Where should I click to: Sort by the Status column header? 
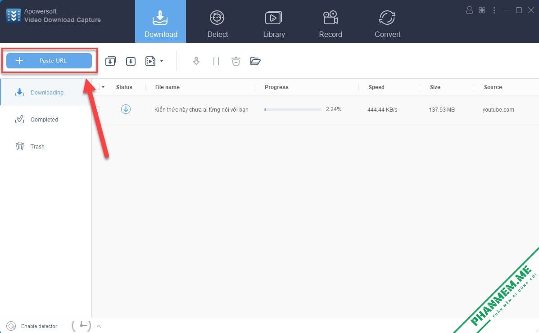click(x=124, y=87)
